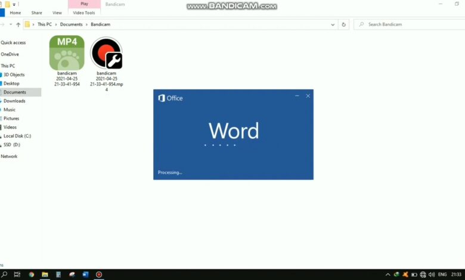Open the recent locations dropdown arrow
Screen dimensions: 465x280
11,24
